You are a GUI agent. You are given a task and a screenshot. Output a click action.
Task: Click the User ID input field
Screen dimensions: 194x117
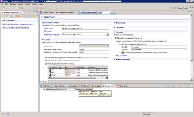(x=159, y=47)
